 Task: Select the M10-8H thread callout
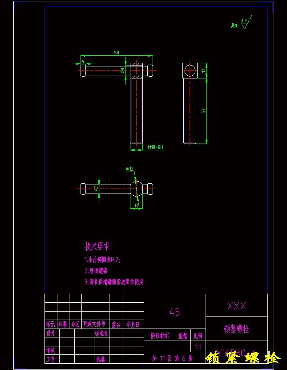point(155,148)
